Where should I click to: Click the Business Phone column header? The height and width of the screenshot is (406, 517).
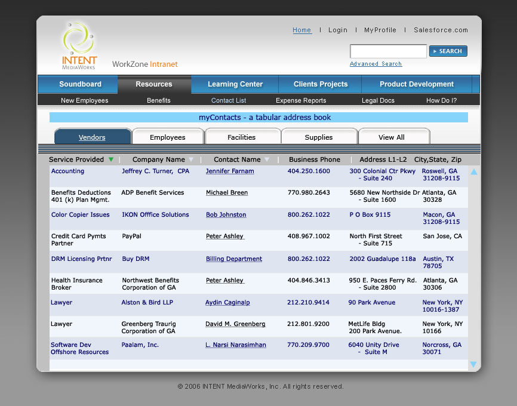tap(315, 159)
